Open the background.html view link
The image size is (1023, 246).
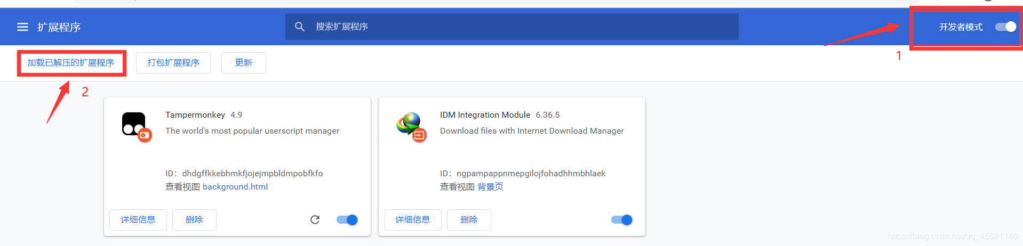tap(235, 187)
